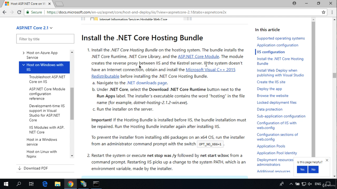Open Host in a Windows service
This screenshot has height=189, width=337.
[42, 142]
